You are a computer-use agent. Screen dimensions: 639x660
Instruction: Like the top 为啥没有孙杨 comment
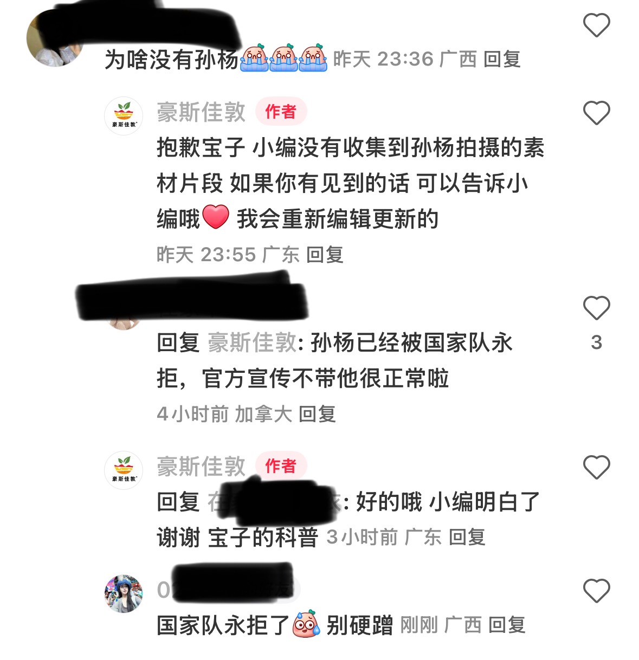coord(596,25)
